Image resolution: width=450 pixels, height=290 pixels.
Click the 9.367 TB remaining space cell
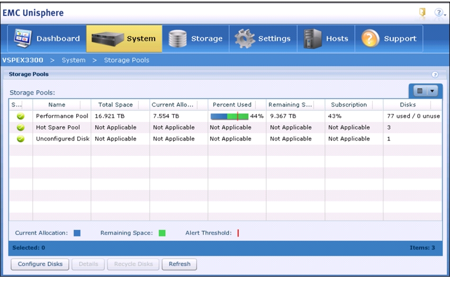[x=283, y=116]
